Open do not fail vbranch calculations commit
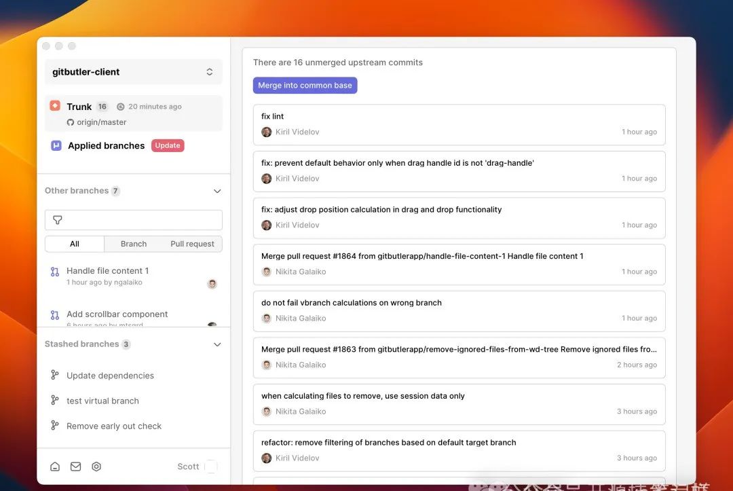 [459, 311]
